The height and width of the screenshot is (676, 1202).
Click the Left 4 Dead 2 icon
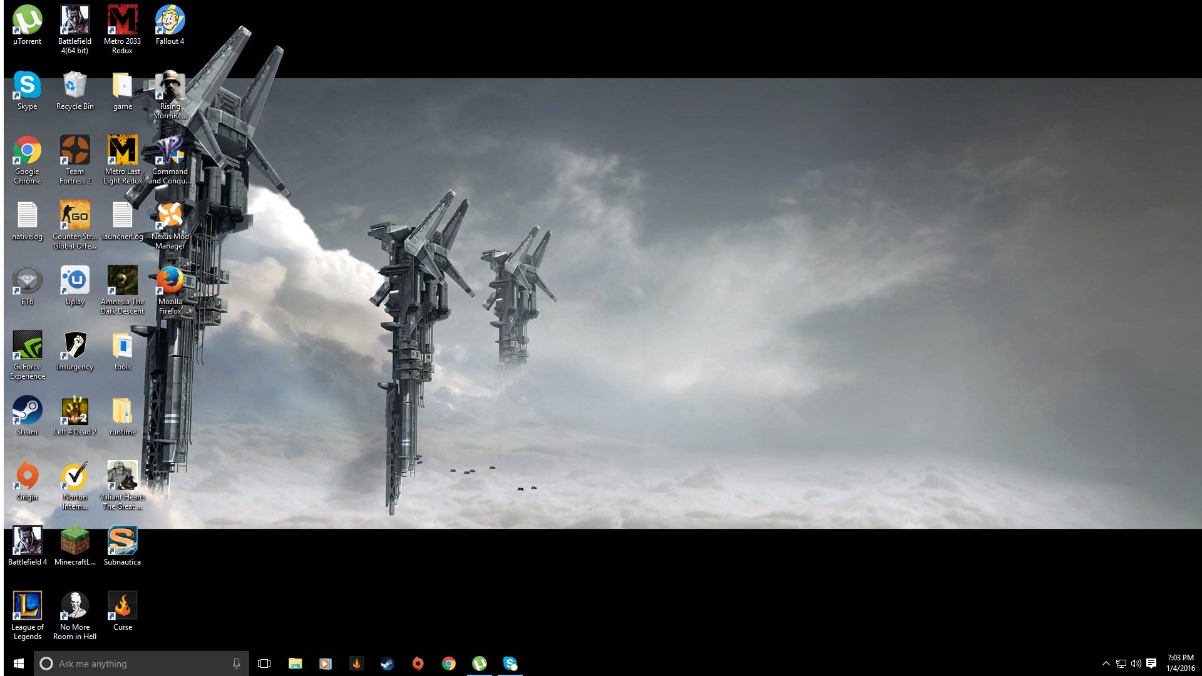point(74,412)
